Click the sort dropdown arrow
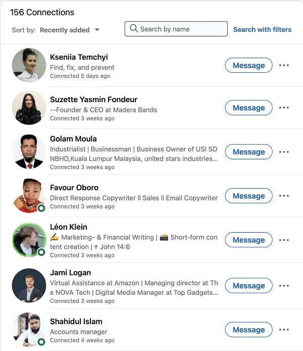 coord(97,30)
